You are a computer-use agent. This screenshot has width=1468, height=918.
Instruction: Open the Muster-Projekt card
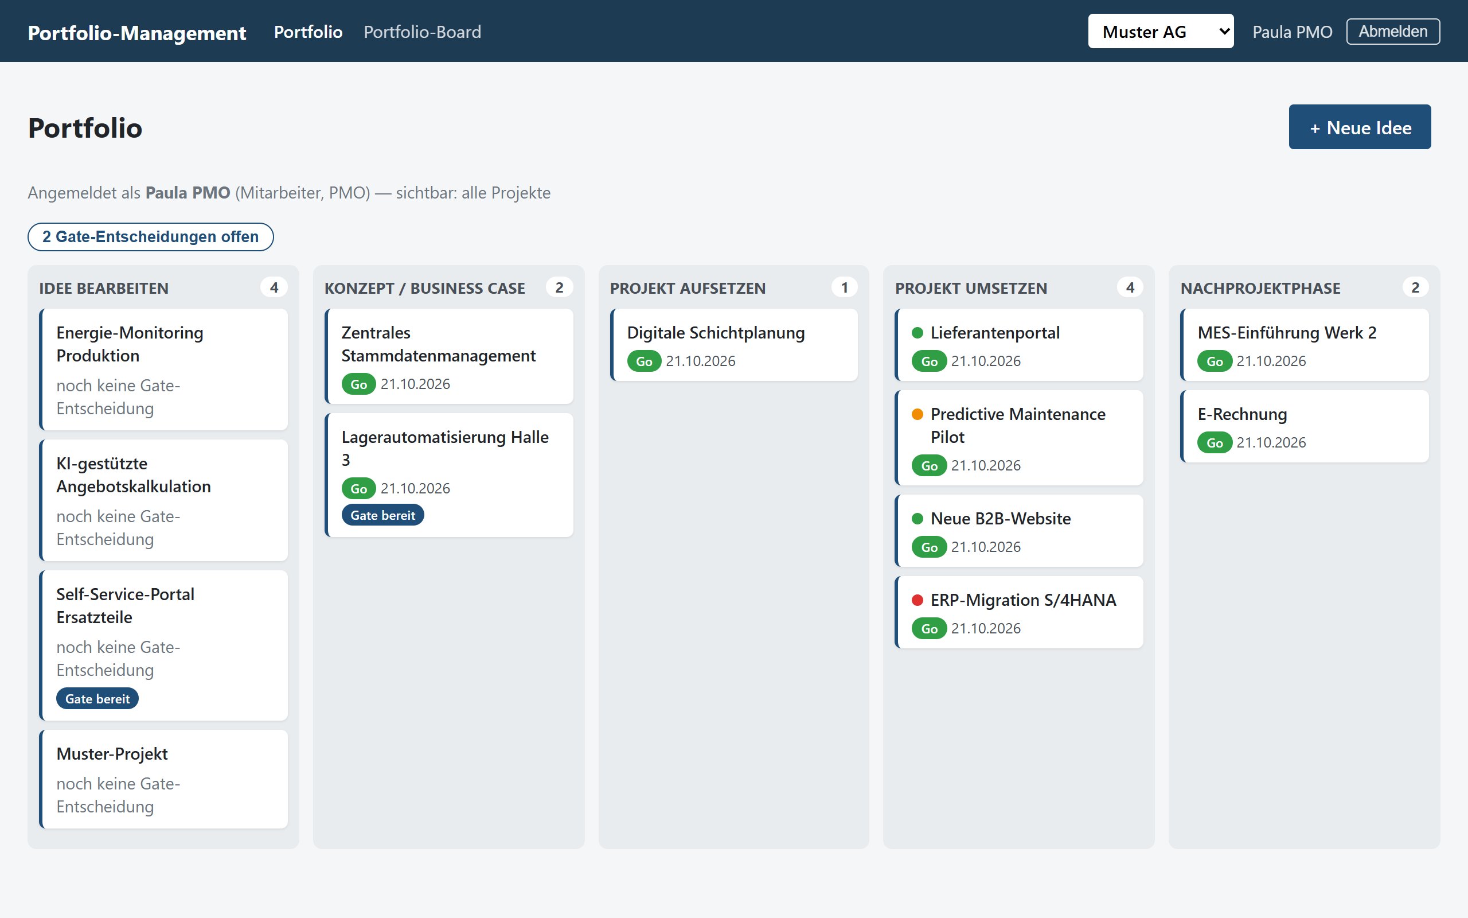164,779
